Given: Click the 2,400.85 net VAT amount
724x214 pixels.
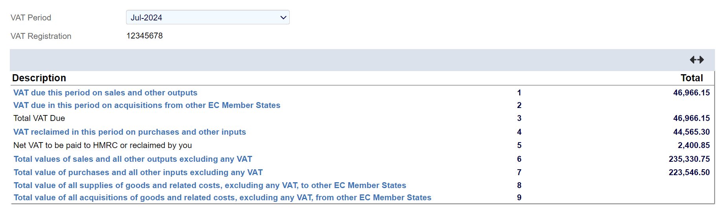Looking at the screenshot, I should pos(693,145).
